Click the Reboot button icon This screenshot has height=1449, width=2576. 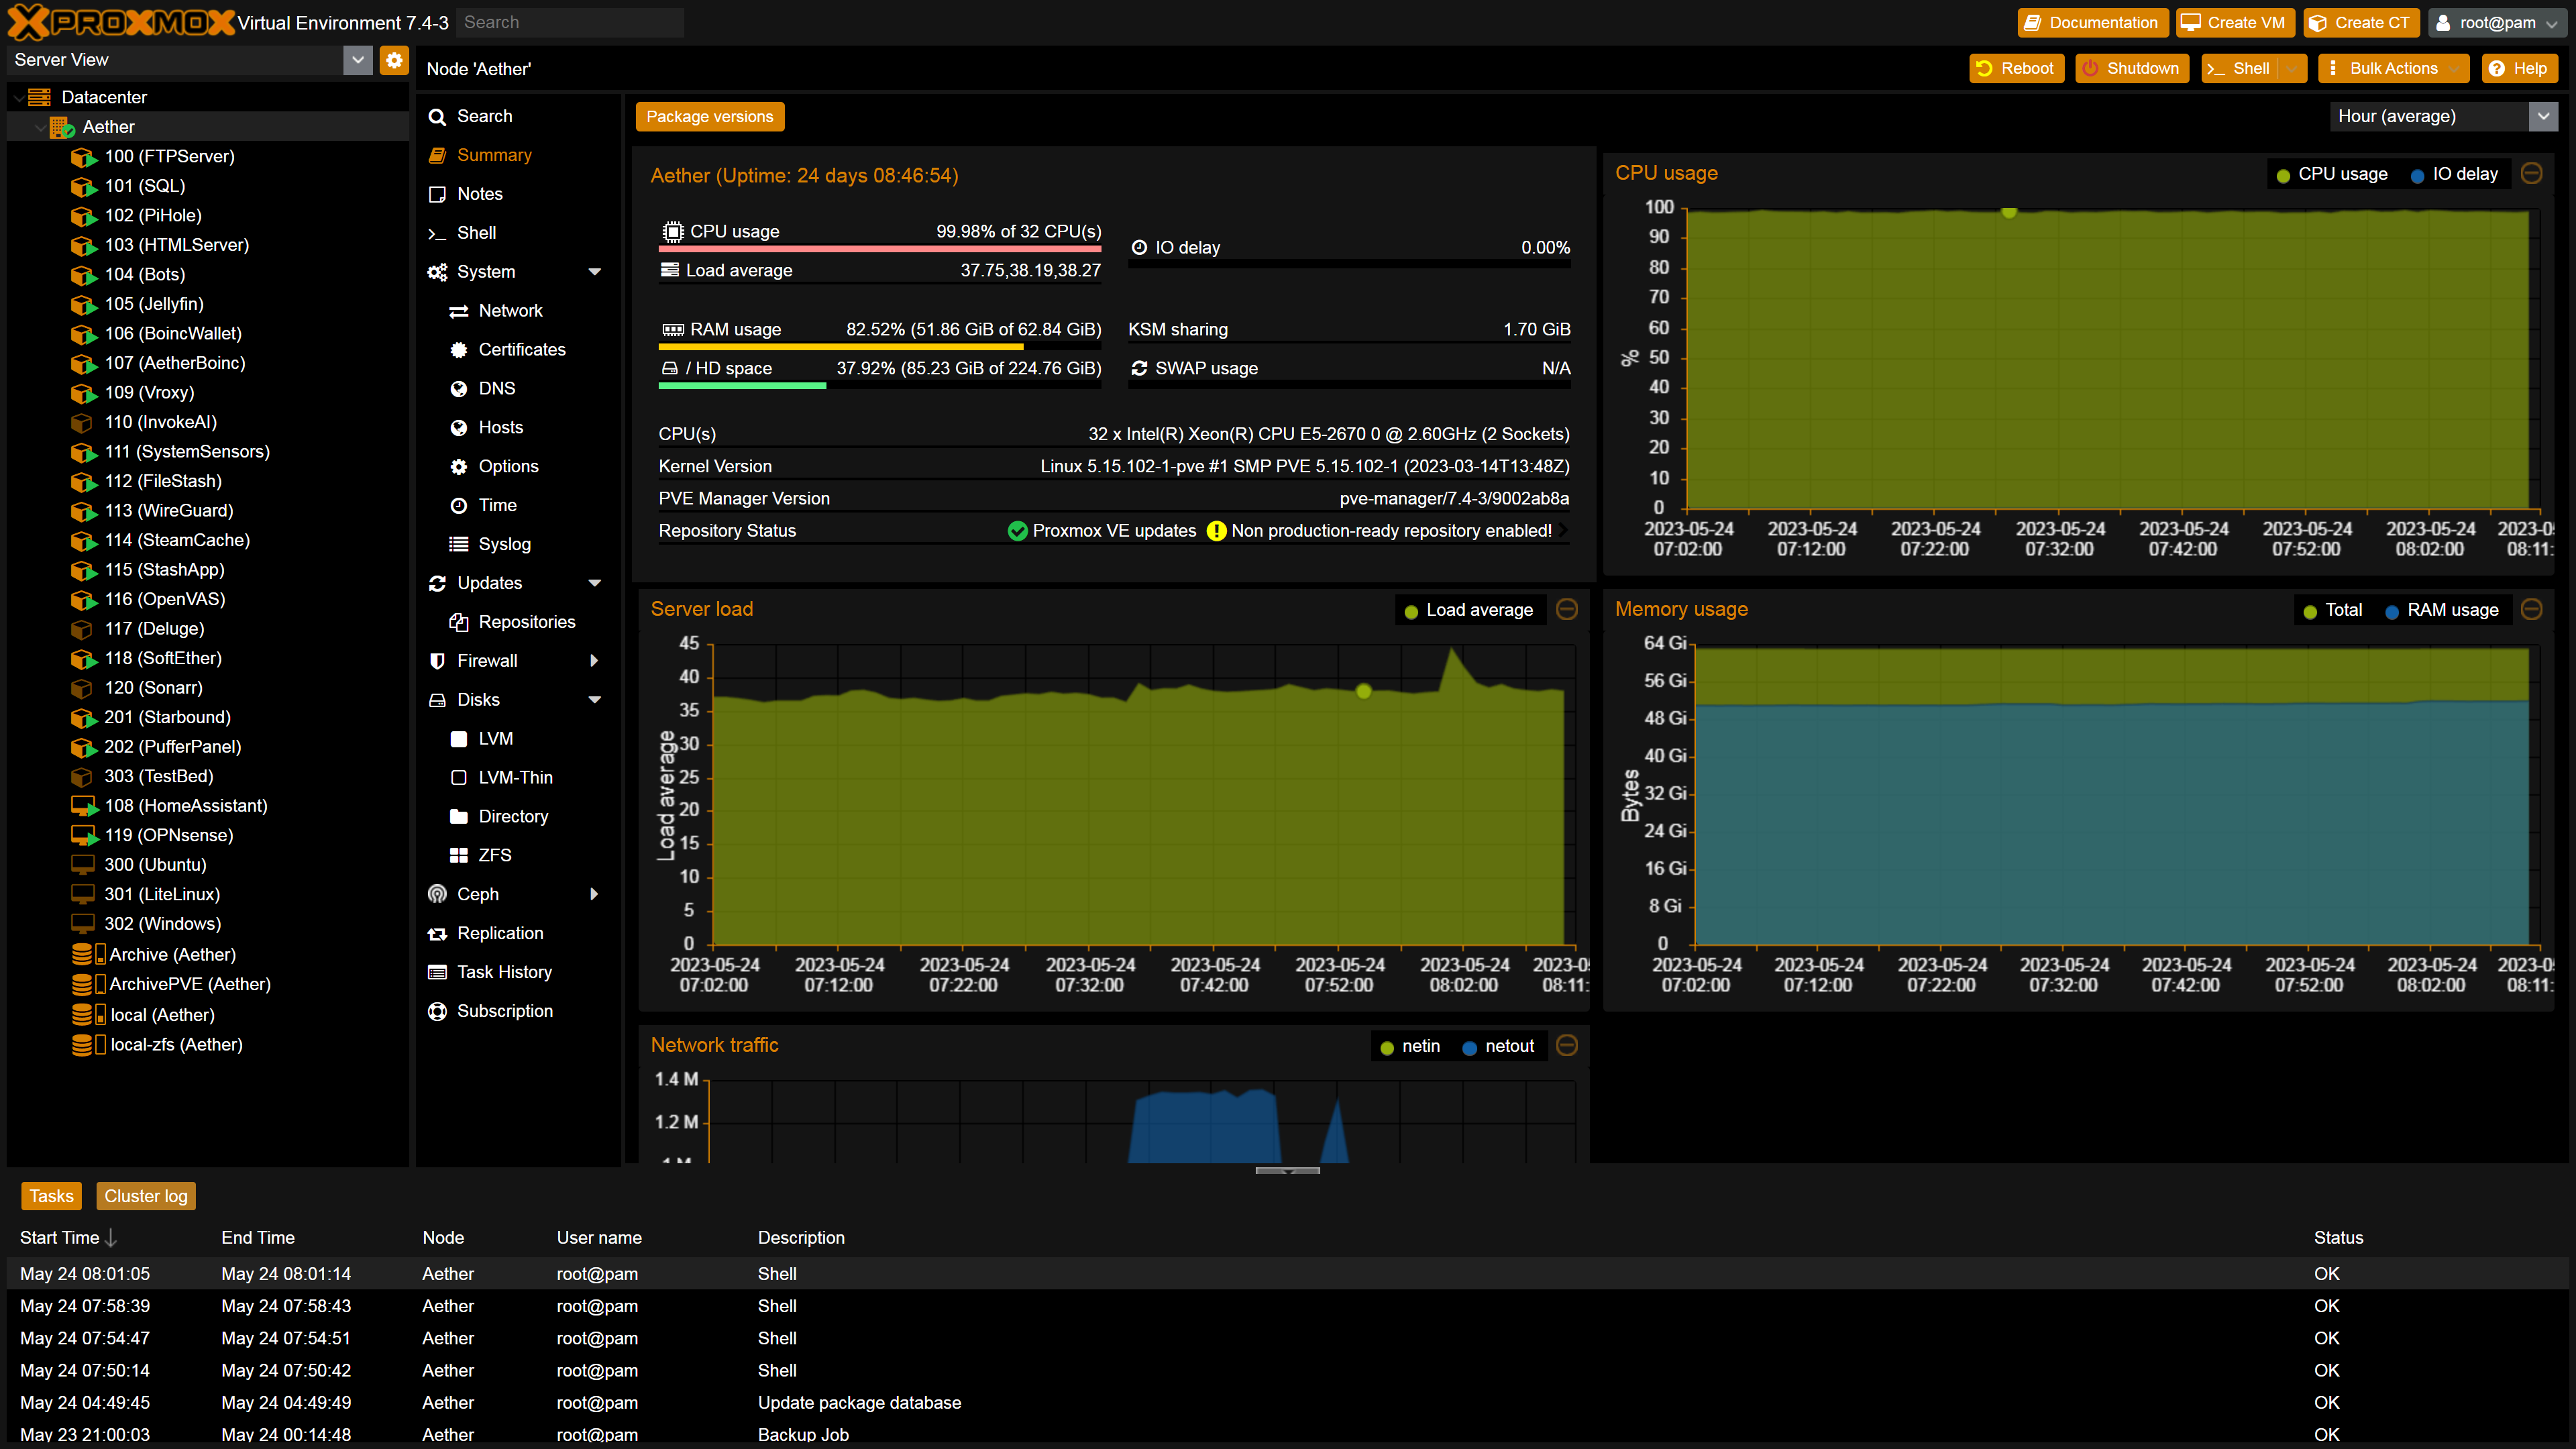coord(1985,68)
